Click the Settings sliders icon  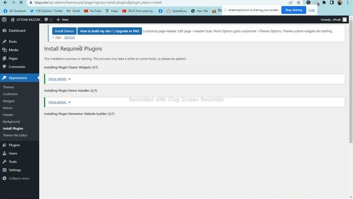pyautogui.click(x=4, y=170)
